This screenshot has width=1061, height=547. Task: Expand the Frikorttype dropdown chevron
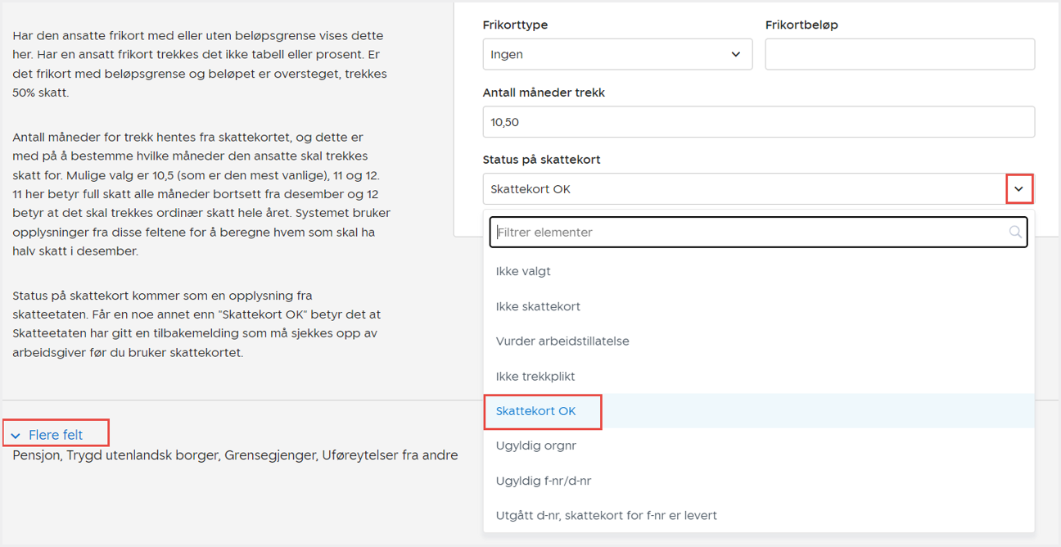[735, 55]
